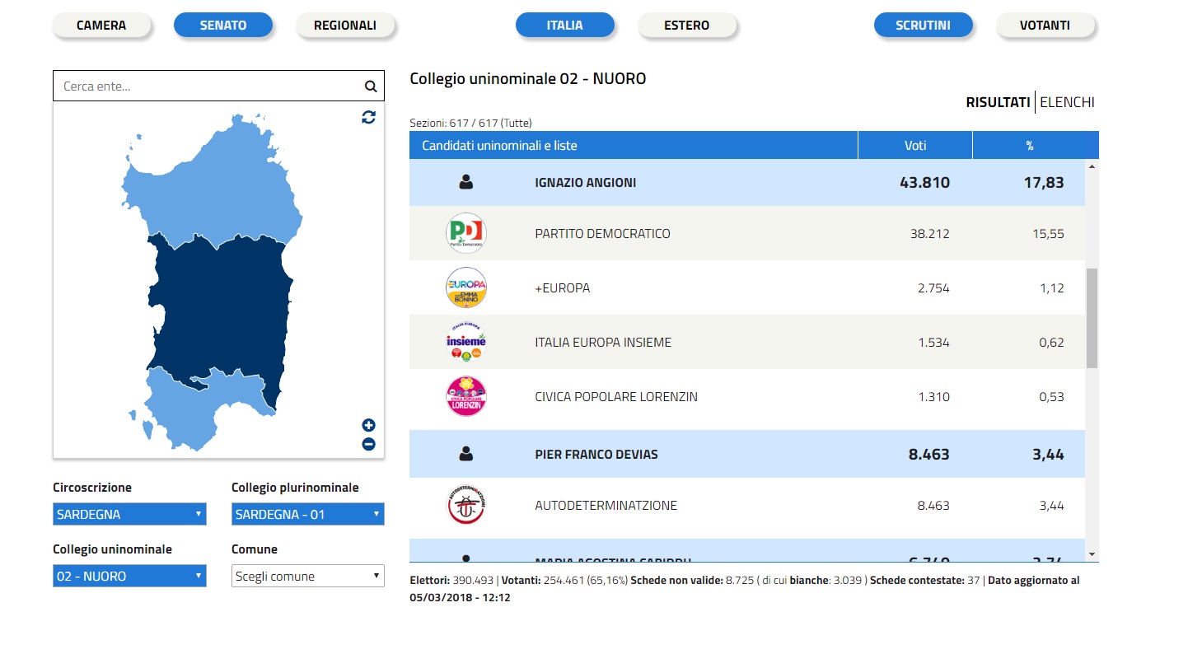
Task: Click the Cerca ente search field
Action: coord(206,86)
